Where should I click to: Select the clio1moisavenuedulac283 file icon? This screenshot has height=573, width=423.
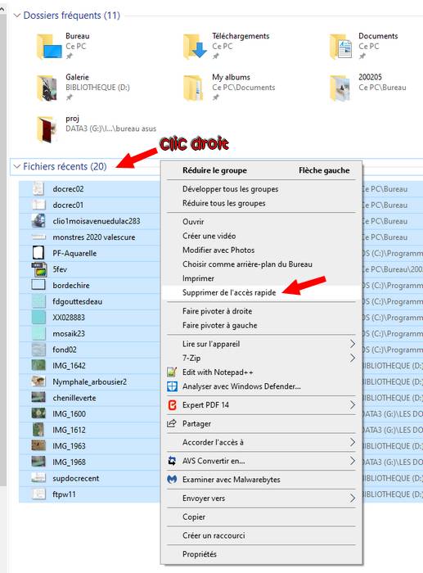[38, 221]
